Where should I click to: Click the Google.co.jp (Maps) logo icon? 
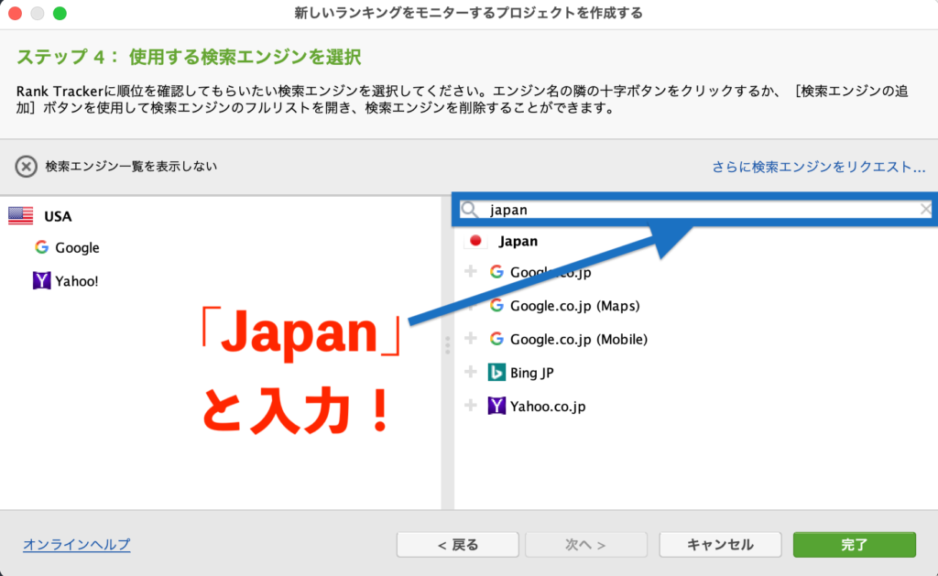(x=496, y=305)
